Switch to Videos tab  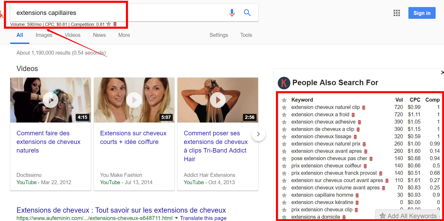click(x=73, y=35)
